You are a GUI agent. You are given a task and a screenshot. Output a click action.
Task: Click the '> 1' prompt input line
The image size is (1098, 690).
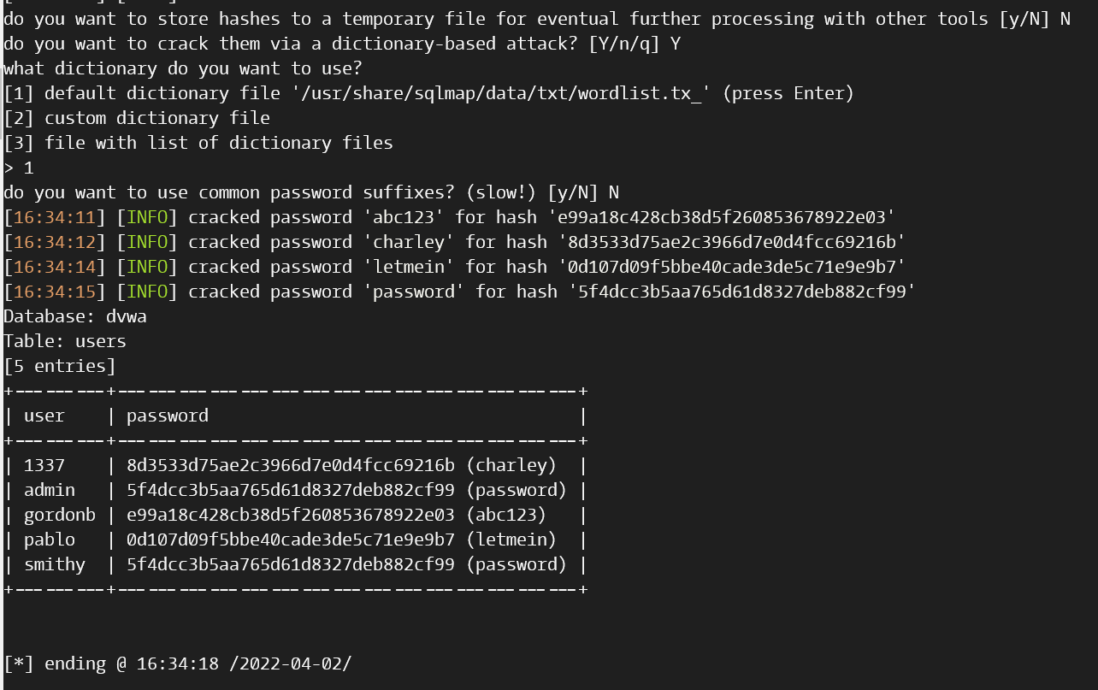pyautogui.click(x=19, y=168)
